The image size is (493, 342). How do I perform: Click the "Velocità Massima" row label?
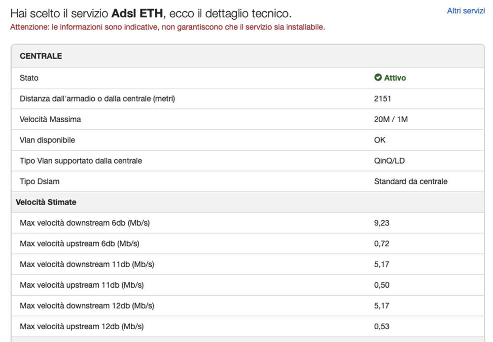pos(50,119)
